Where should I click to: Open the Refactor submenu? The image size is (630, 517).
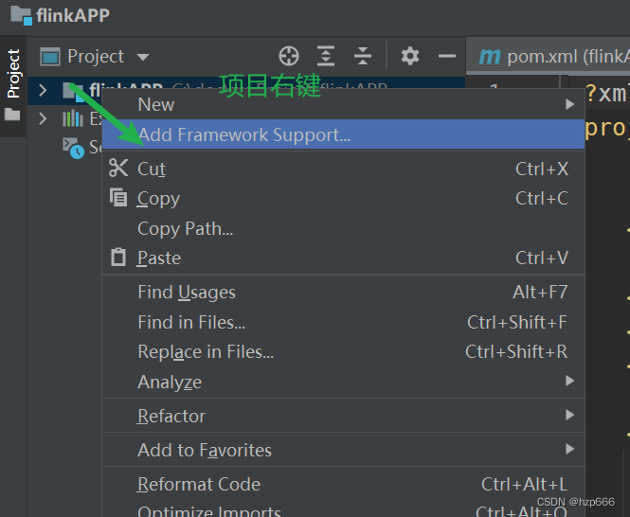tap(171, 416)
